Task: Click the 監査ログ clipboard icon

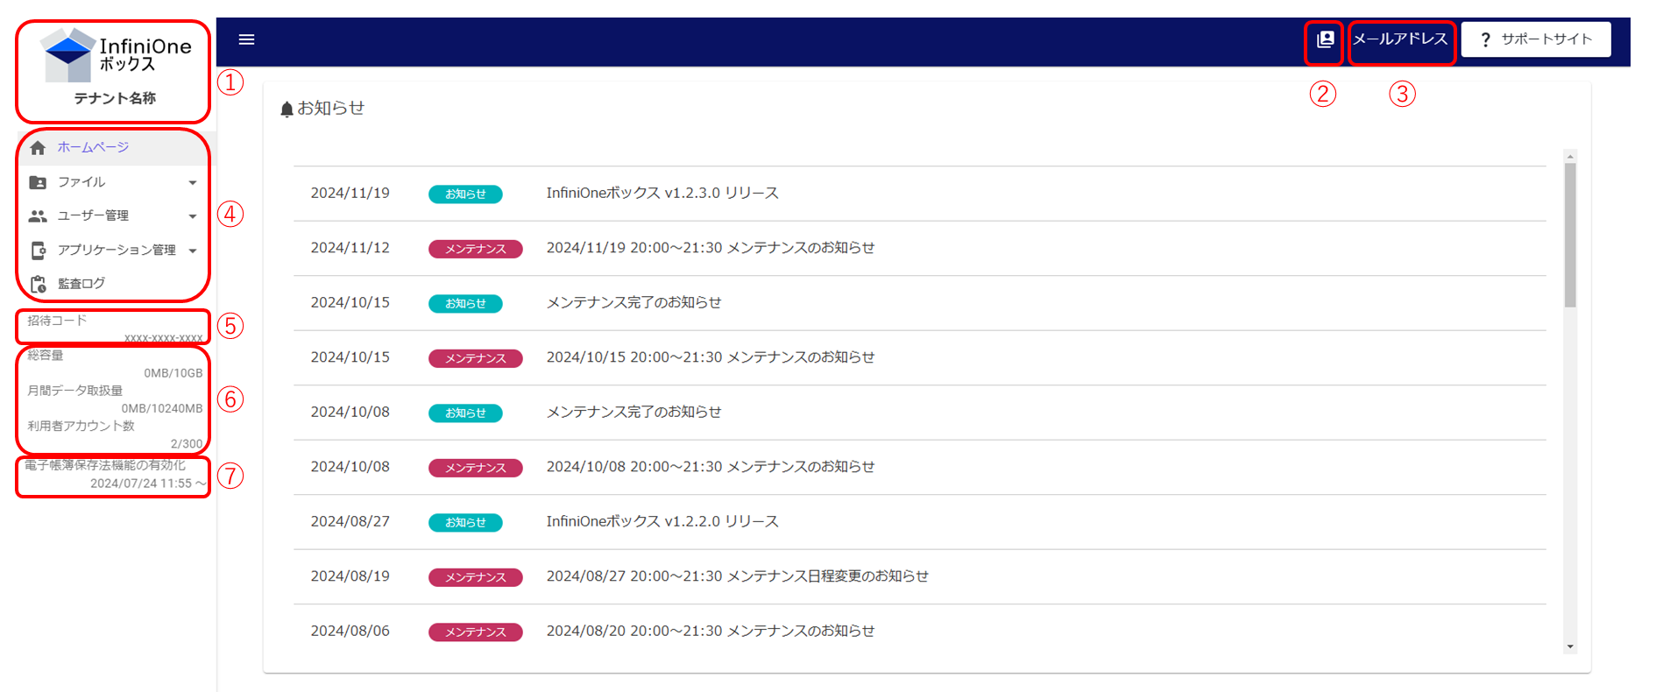Action: pos(38,284)
